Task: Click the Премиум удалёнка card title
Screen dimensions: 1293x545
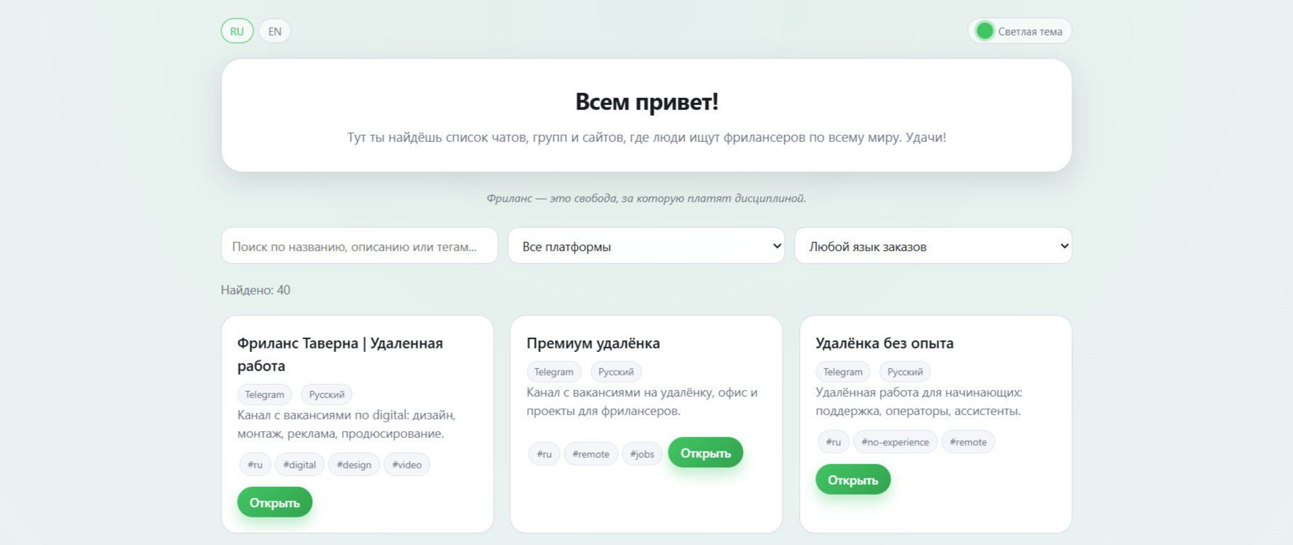Action: coord(593,343)
